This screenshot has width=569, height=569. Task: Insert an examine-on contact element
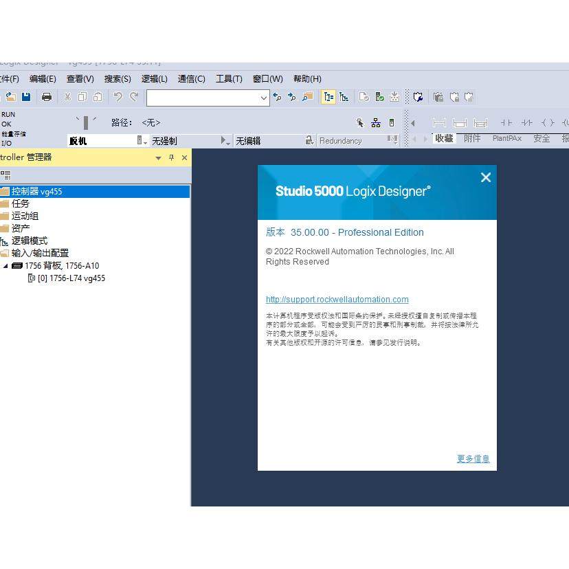506,123
